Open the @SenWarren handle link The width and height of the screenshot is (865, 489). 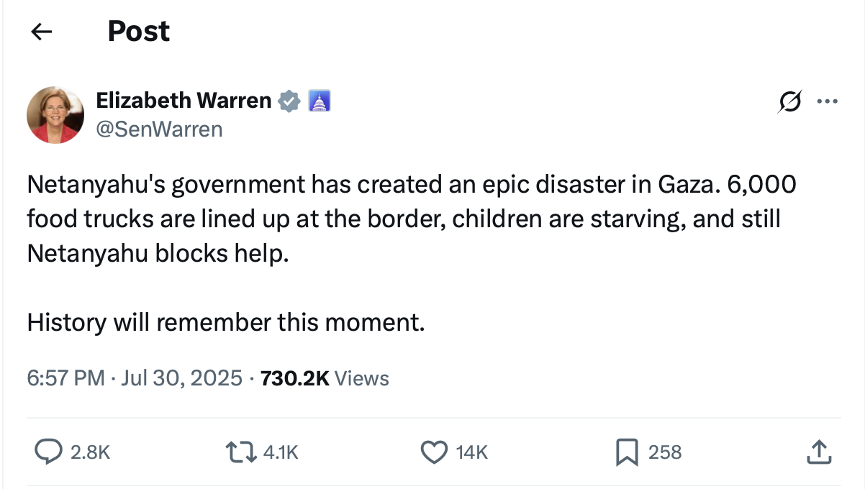coord(159,129)
